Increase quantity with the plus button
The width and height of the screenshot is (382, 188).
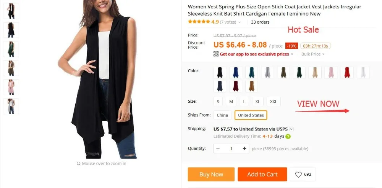coord(244,148)
